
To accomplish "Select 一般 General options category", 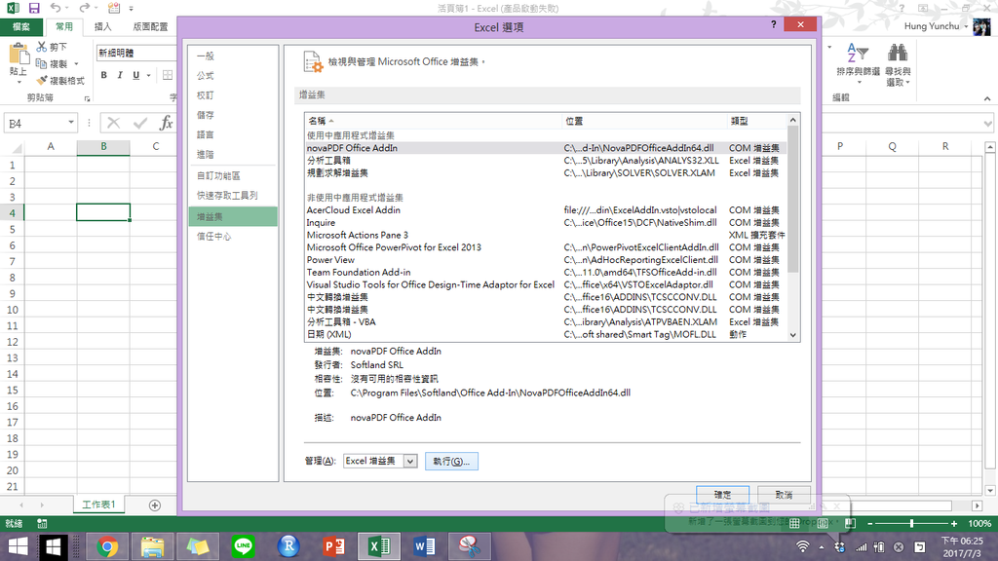I will point(233,56).
